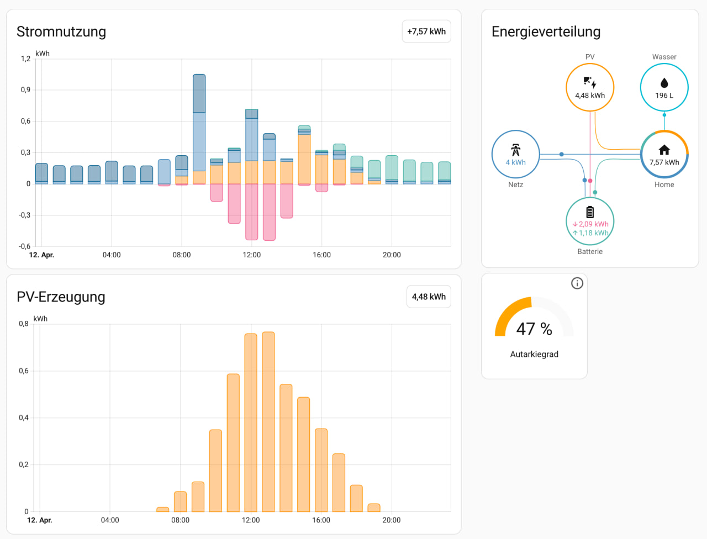
Task: Click the highest PV-Erzeugung bar at 13:00
Action: click(x=268, y=420)
